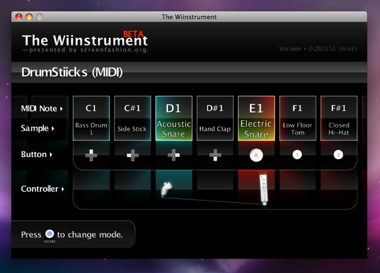
Task: Click the 2 button icon under F#1
Action: (x=338, y=155)
